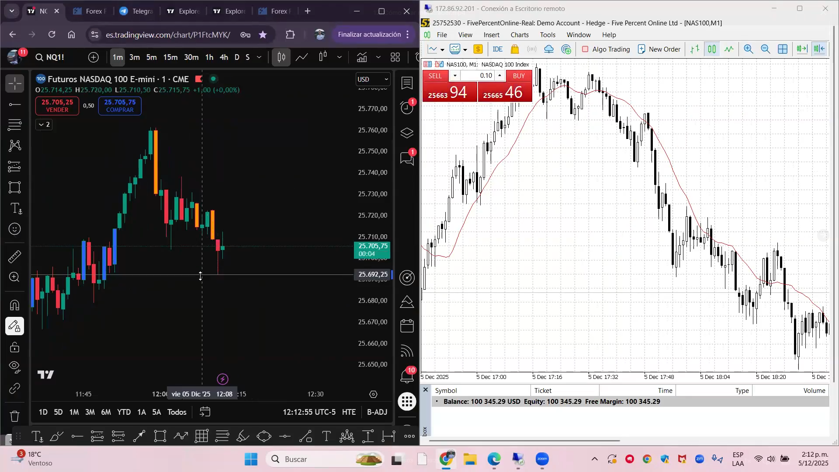Viewport: 839px width, 472px height.
Task: Toggle hide all drawings eye icon
Action: (x=14, y=367)
